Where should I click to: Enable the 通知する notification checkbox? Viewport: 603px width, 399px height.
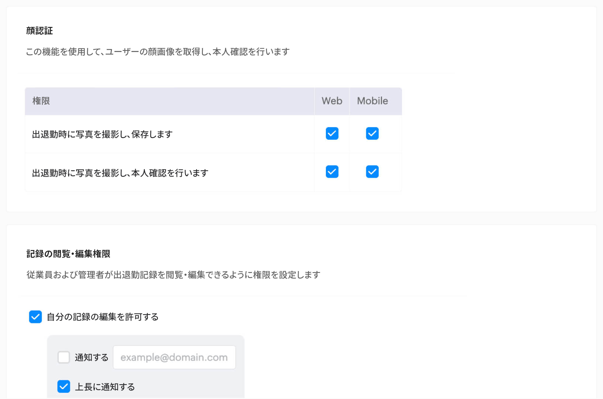(64, 357)
